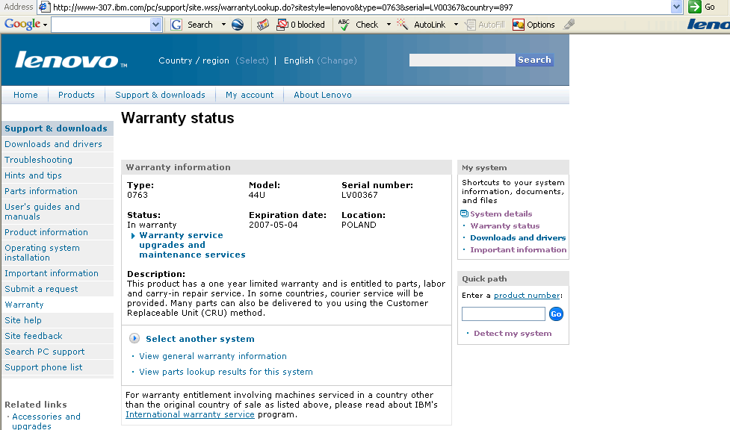The image size is (730, 430).
Task: Click the popup blocker '0 blocked' icon
Action: coord(282,25)
